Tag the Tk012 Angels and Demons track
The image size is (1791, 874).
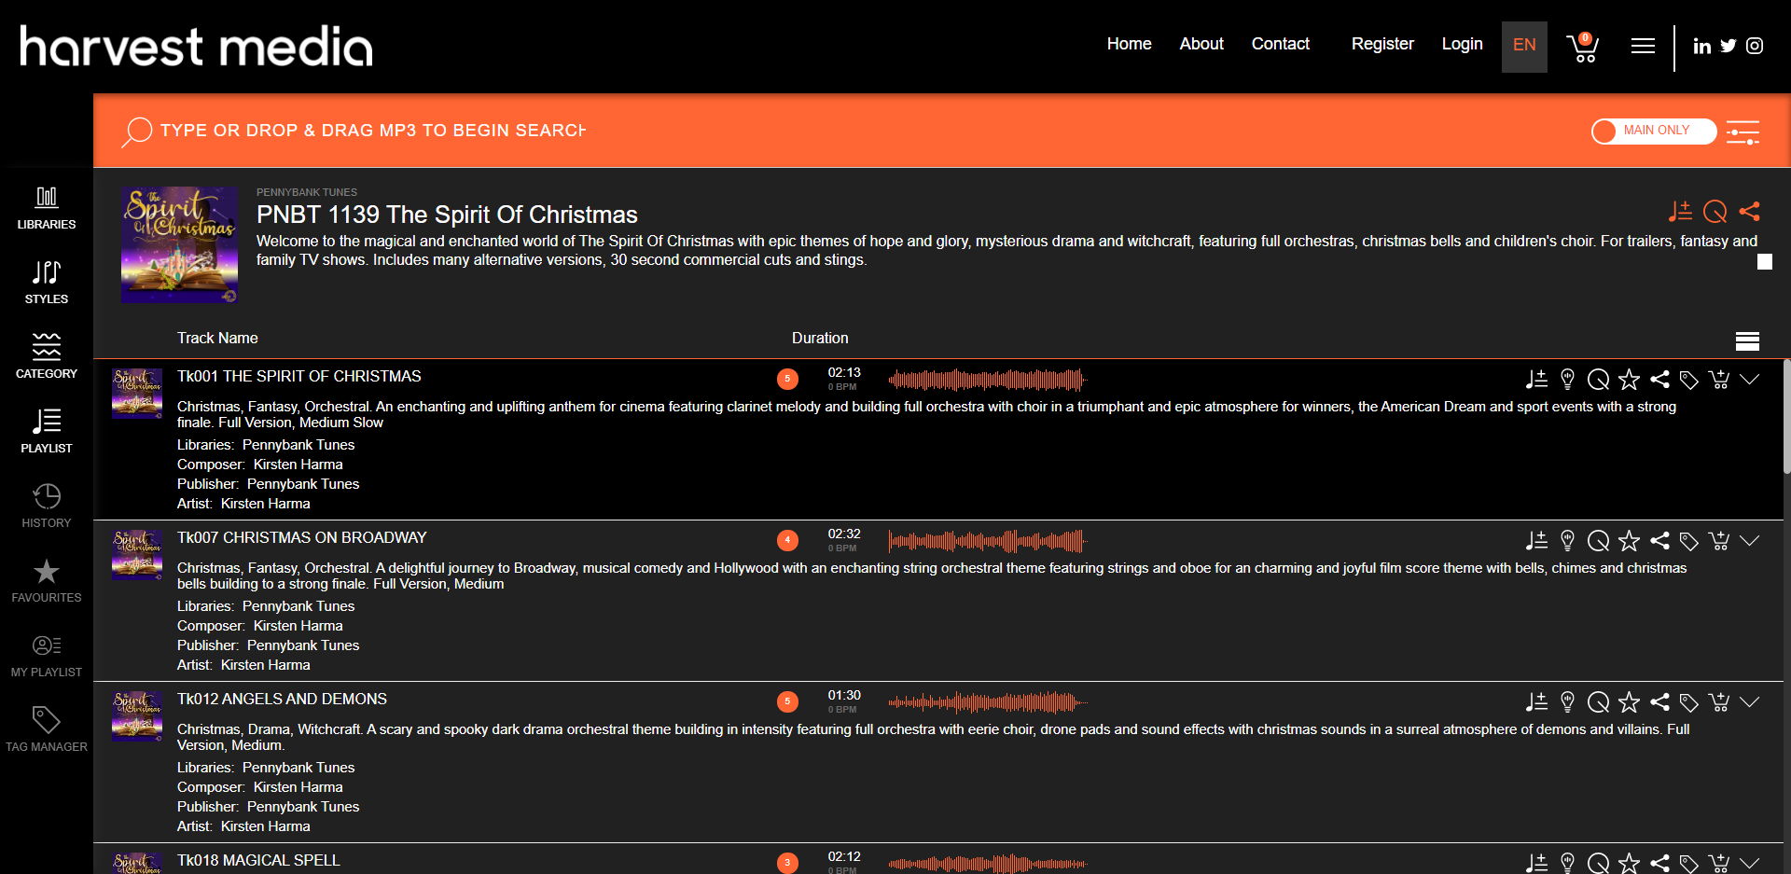1689,702
